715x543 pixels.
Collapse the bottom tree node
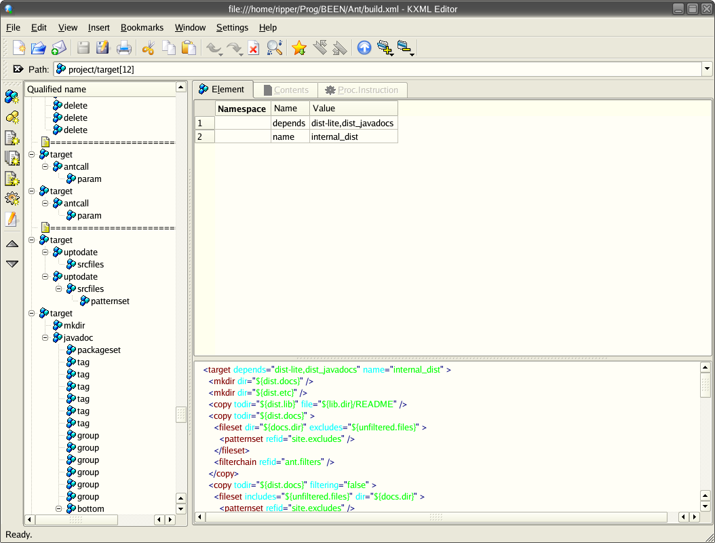pyautogui.click(x=59, y=508)
